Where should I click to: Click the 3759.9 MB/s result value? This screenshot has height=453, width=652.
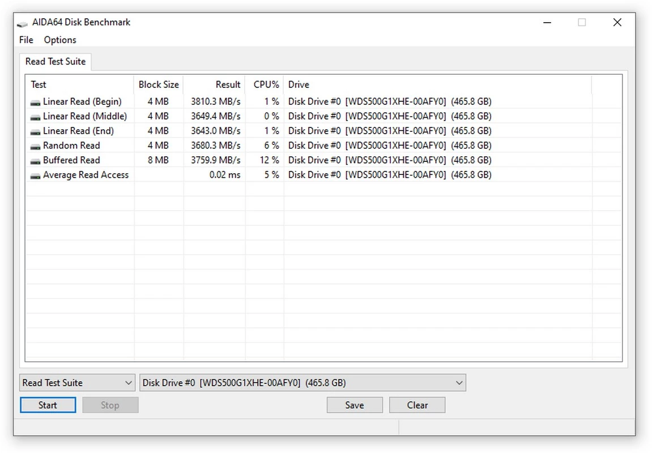tap(215, 160)
